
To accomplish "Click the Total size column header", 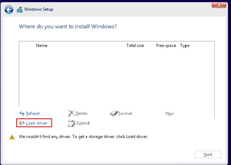I will coord(135,46).
